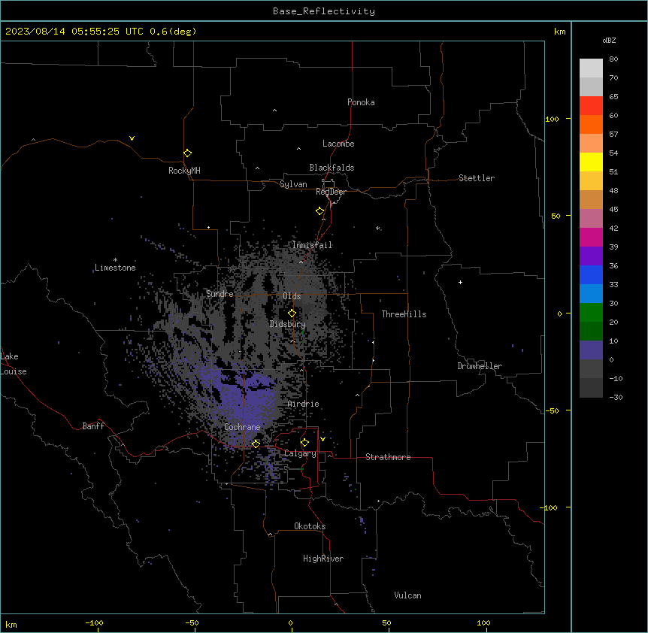Click the Olds label
Image resolution: width=648 pixels, height=633 pixels.
[x=292, y=296]
